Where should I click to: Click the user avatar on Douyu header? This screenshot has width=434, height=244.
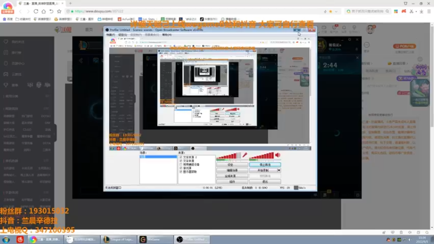coord(371,29)
